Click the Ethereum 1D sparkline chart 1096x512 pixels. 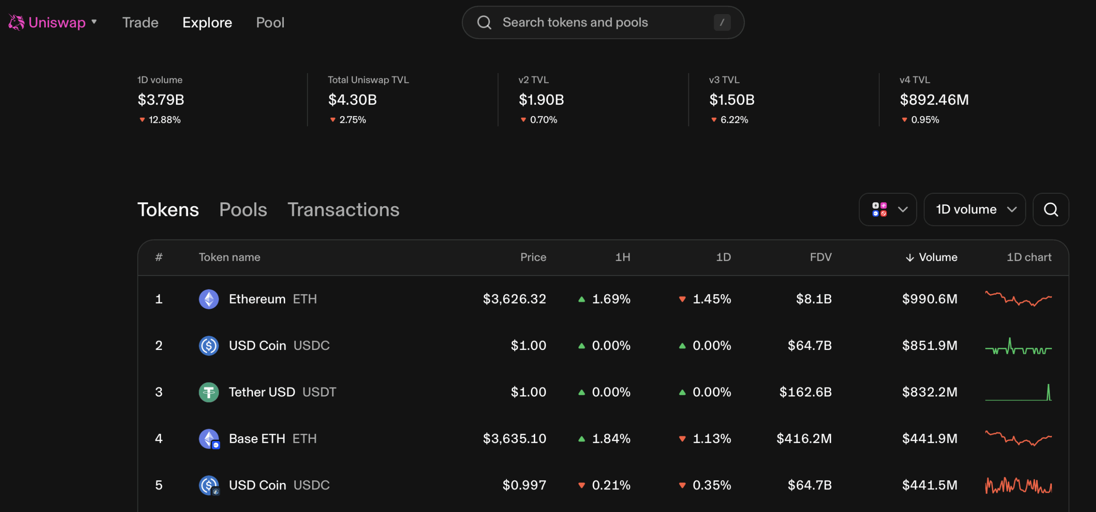pos(1018,299)
